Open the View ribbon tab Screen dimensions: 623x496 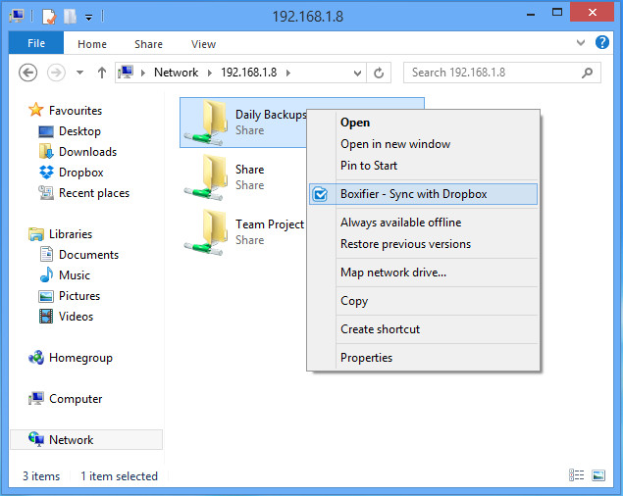[x=203, y=44]
